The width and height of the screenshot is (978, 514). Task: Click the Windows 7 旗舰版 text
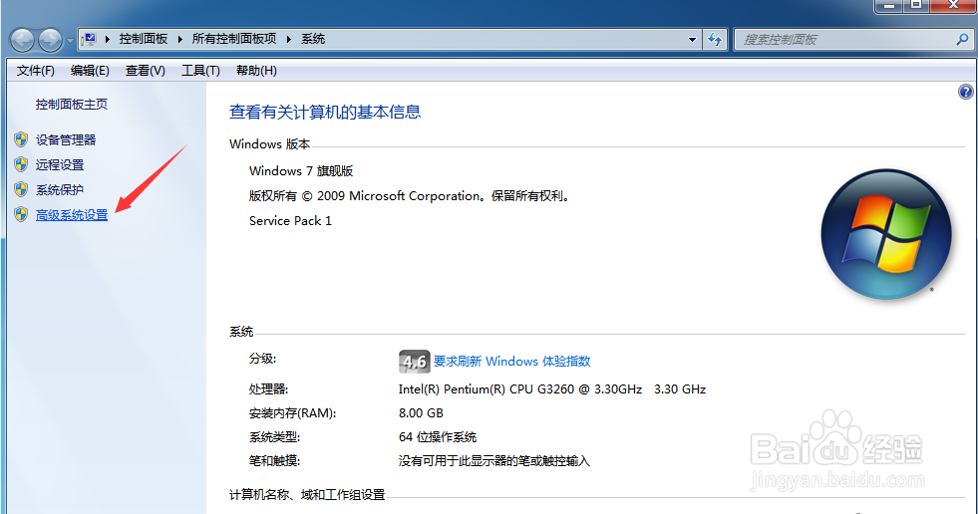[301, 170]
